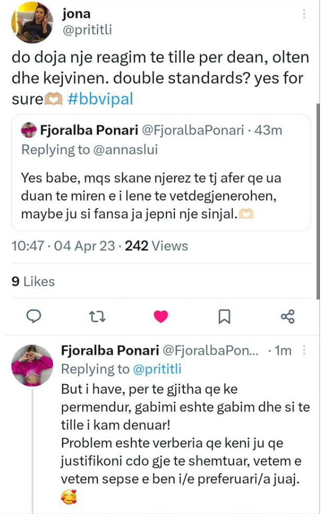Open the #bbvipal hashtag

(x=100, y=99)
